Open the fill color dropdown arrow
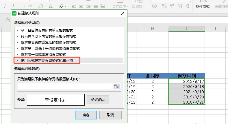The height and width of the screenshot is (124, 228). click(45, 6)
